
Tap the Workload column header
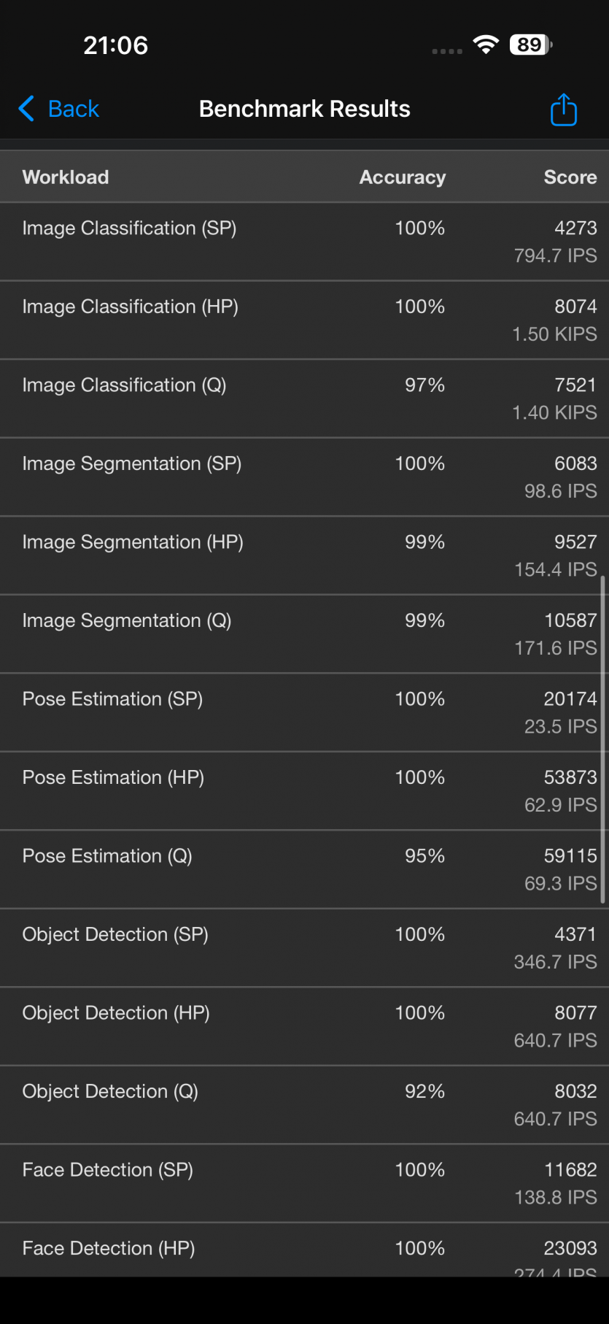pos(66,177)
